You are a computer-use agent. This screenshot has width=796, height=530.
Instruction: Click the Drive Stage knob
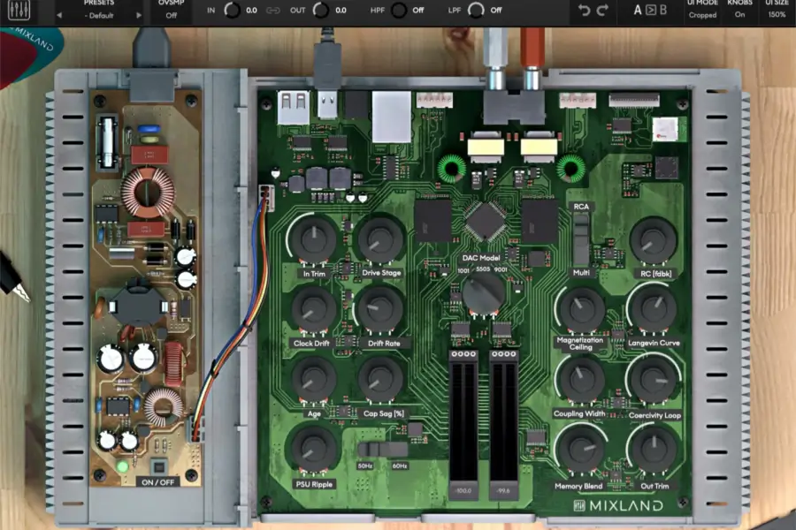pos(380,239)
